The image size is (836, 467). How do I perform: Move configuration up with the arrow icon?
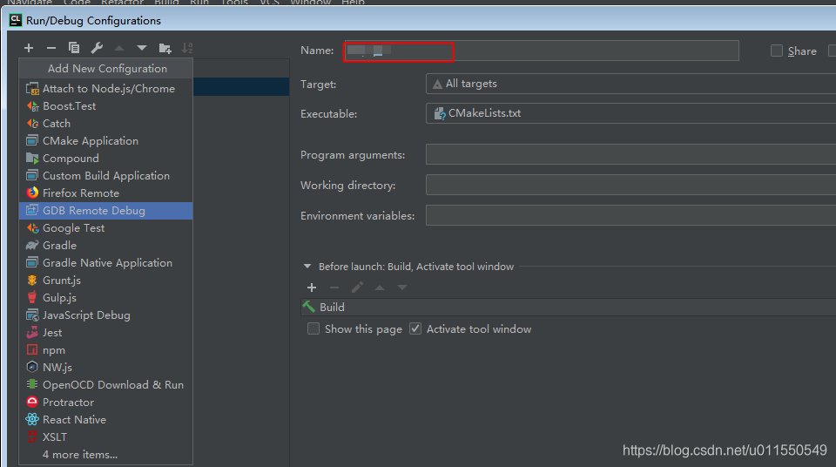coord(119,48)
